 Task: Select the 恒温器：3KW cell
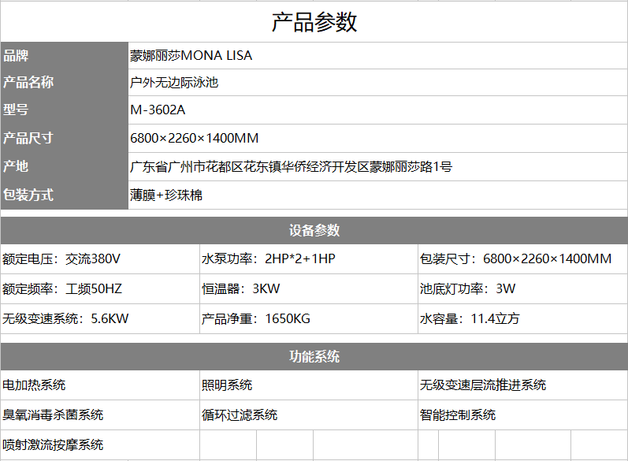[x=308, y=289]
